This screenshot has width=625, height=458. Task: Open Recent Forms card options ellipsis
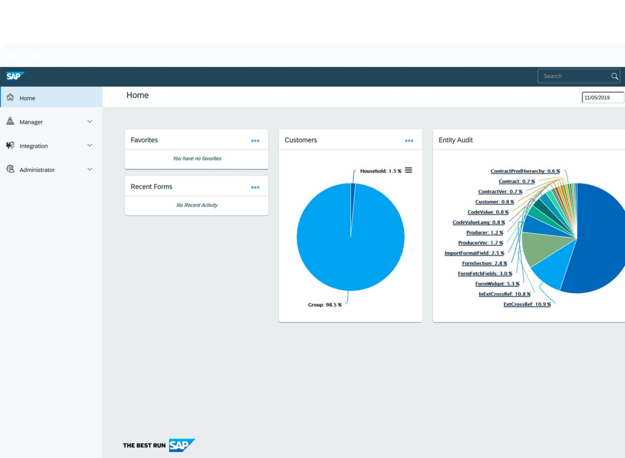(x=255, y=187)
